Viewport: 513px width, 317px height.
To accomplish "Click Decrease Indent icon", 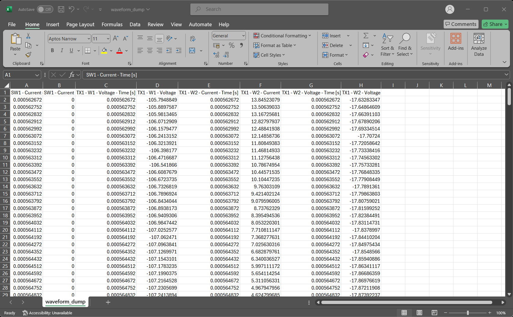I will click(169, 50).
